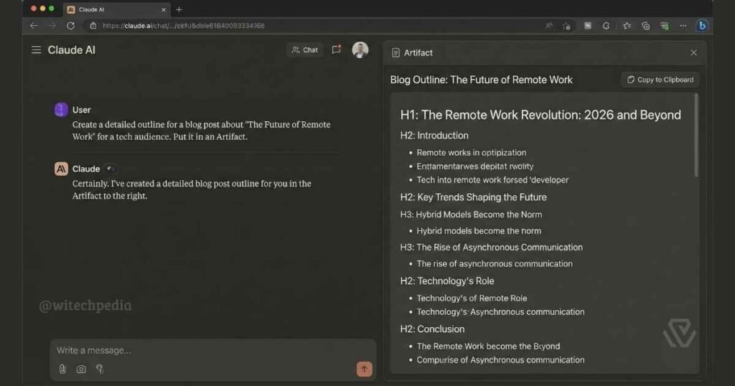Image resolution: width=735 pixels, height=386 pixels.
Task: Click the purple User avatar
Action: [61, 110]
